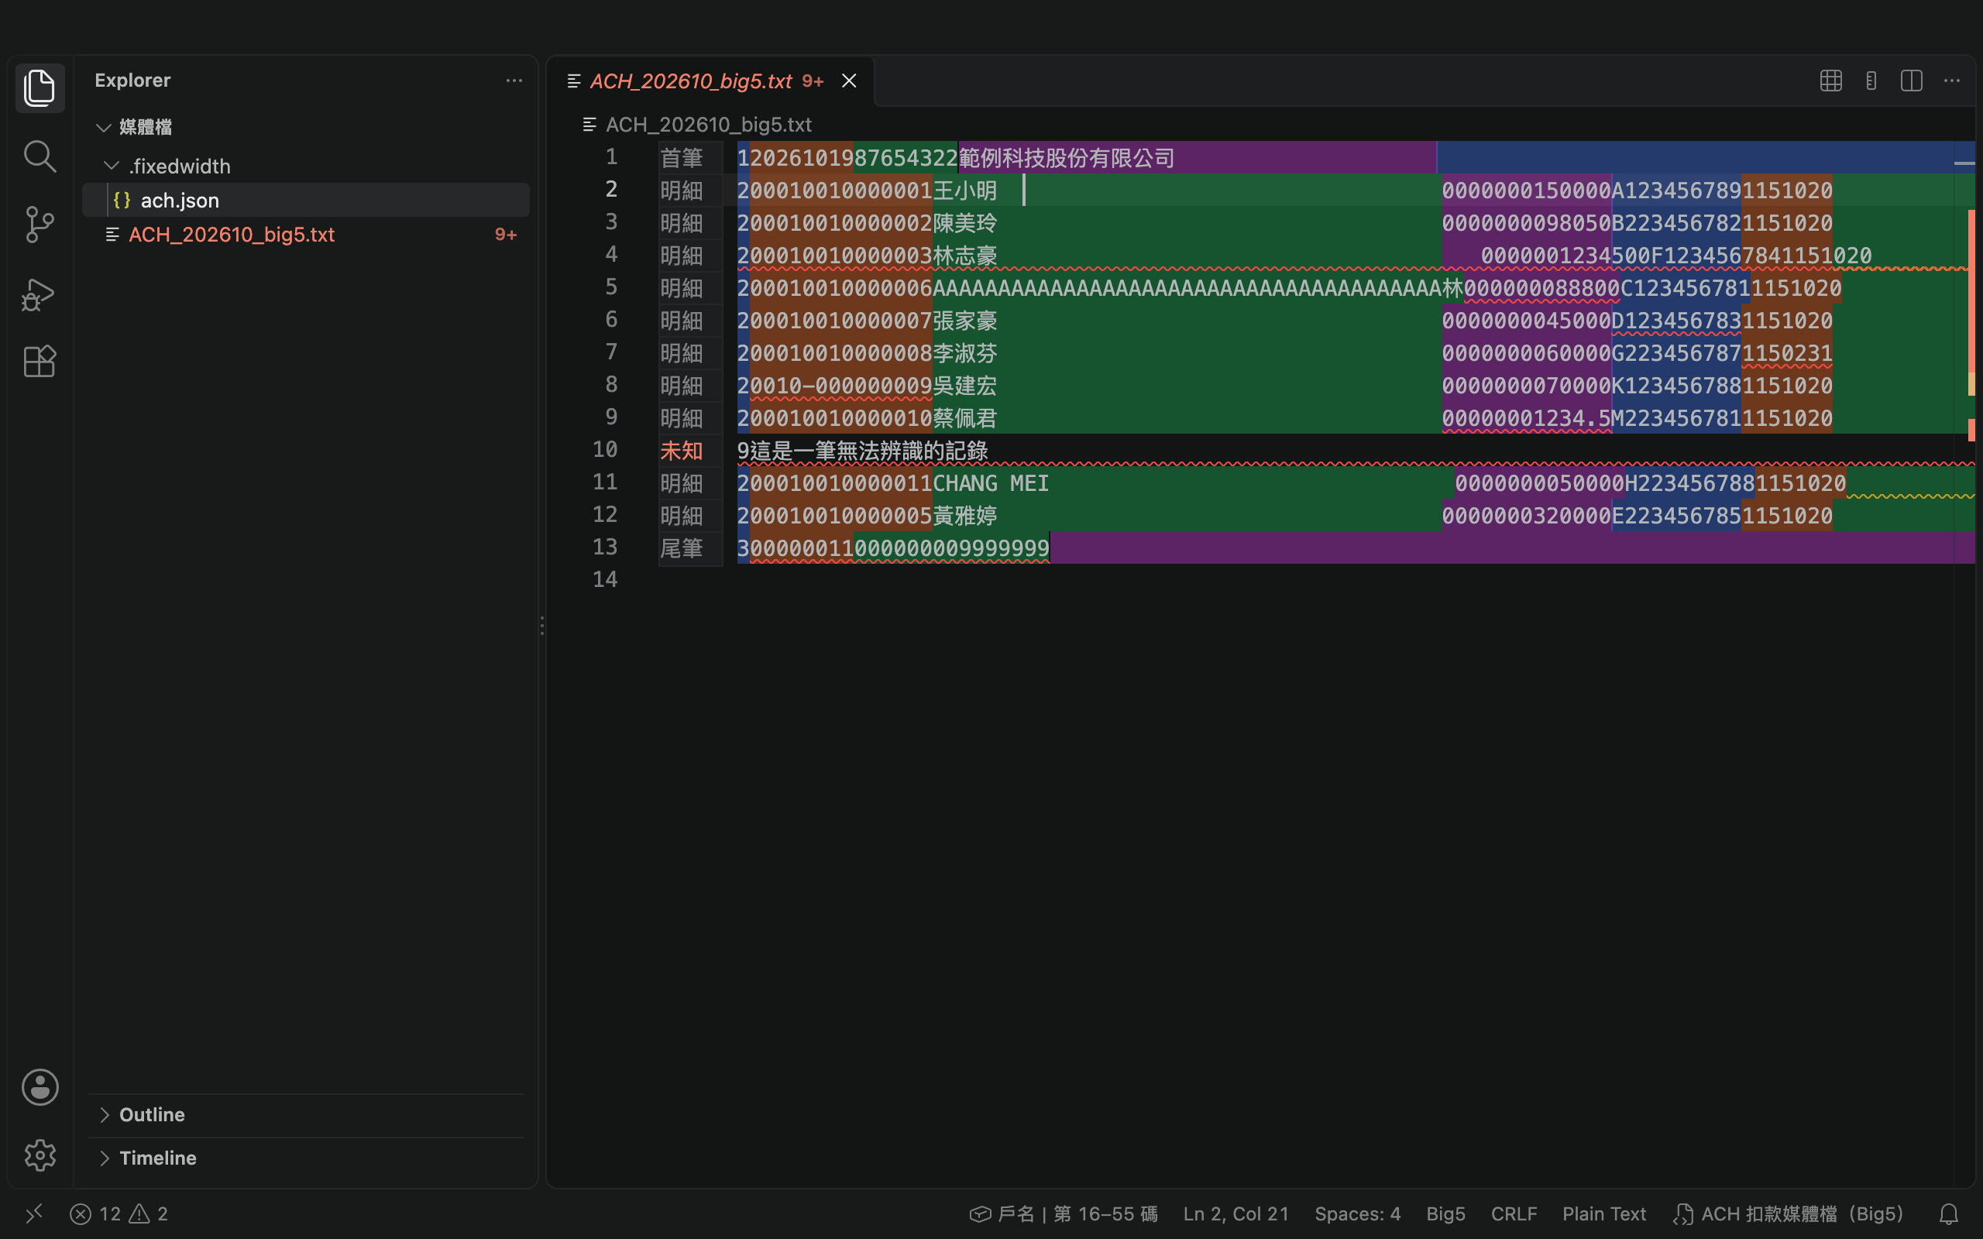Click CHANG MEI text on line 11
Screen dimensions: 1983x1239
click(x=991, y=483)
